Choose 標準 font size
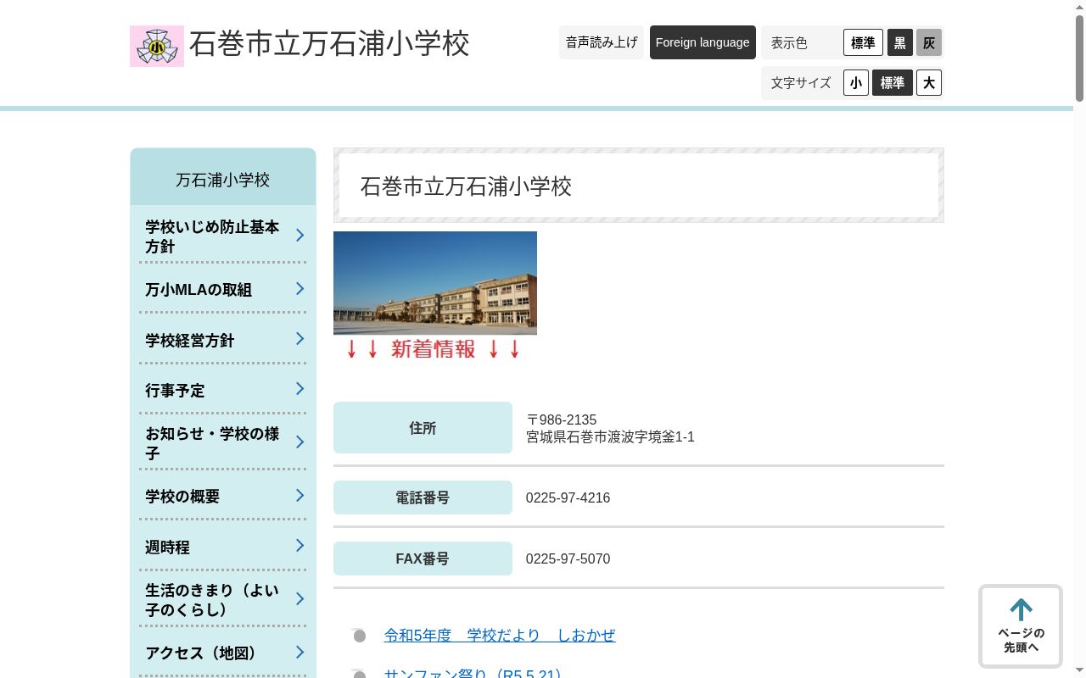The height and width of the screenshot is (678, 1086). tap(893, 82)
